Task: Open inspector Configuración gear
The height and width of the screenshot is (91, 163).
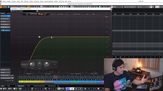Action: [12, 81]
